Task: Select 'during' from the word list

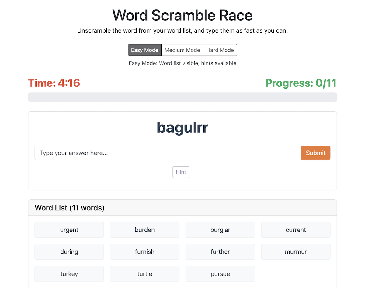Action: coord(69,252)
